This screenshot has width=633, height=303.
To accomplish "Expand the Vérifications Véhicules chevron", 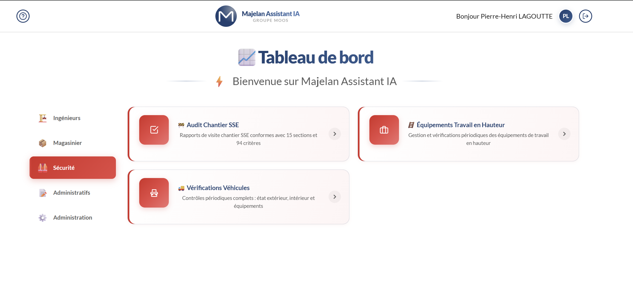I will coord(334,197).
